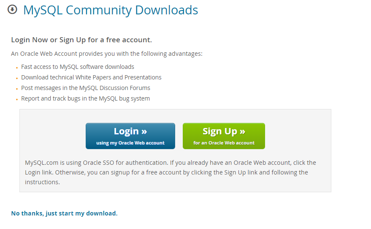Click orange bullet beside "Fast access to MySQL"
The width and height of the screenshot is (371, 229).
[x=17, y=68]
